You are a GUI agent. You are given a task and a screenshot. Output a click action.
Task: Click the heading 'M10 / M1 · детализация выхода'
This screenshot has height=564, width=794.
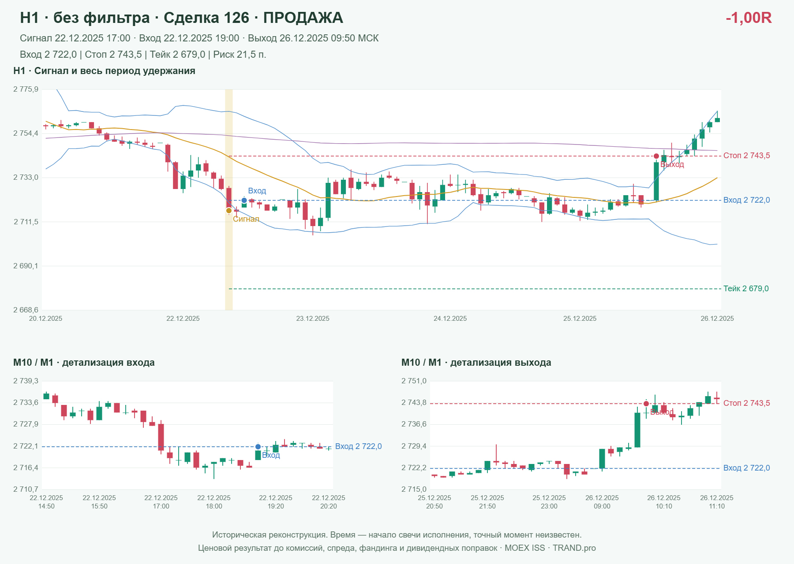[476, 363]
